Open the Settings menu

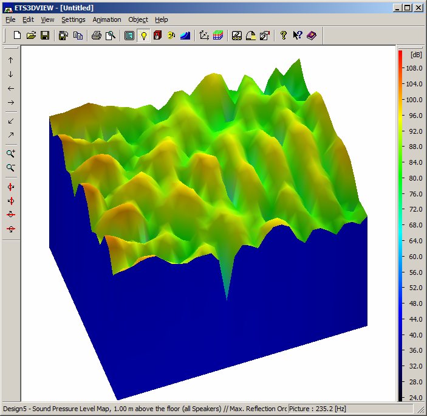73,19
